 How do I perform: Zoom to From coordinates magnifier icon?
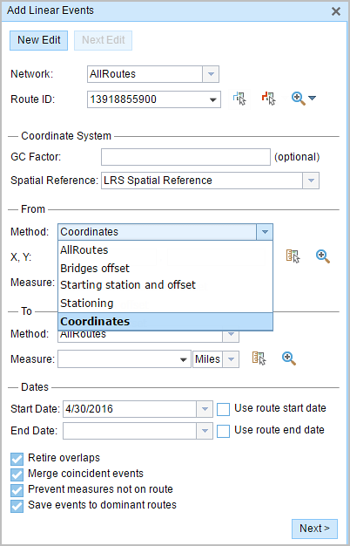322,256
